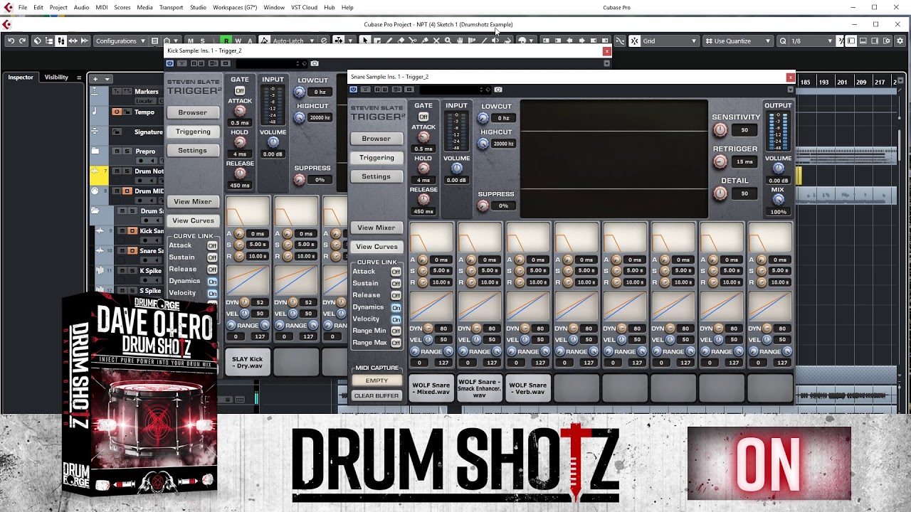Screen dimensions: 911x512
Task: Open the Workspaces (G7*) menu
Action: [235, 7]
